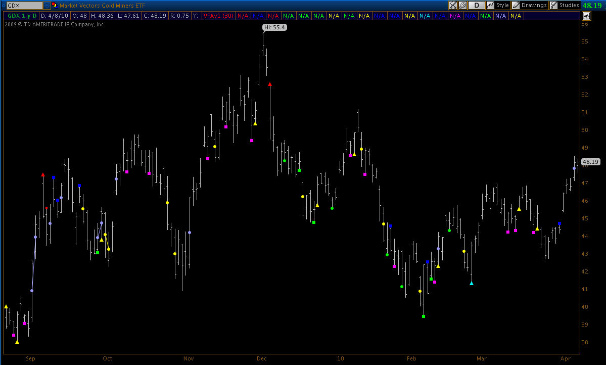Click the 55 price axis label
The height and width of the screenshot is (365, 606).
tap(585, 41)
